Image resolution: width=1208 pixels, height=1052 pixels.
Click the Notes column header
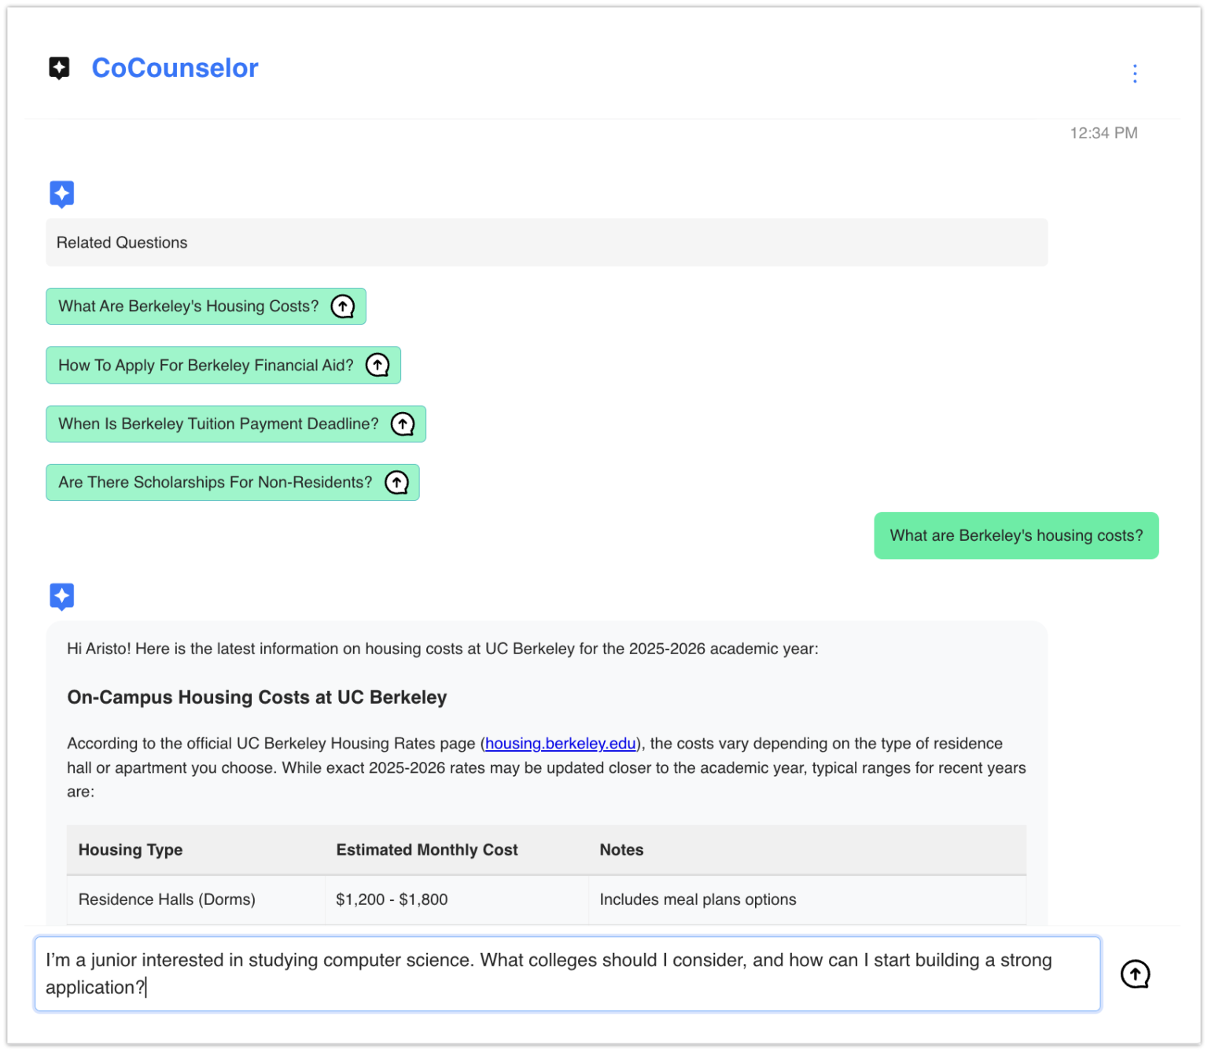[x=621, y=849]
